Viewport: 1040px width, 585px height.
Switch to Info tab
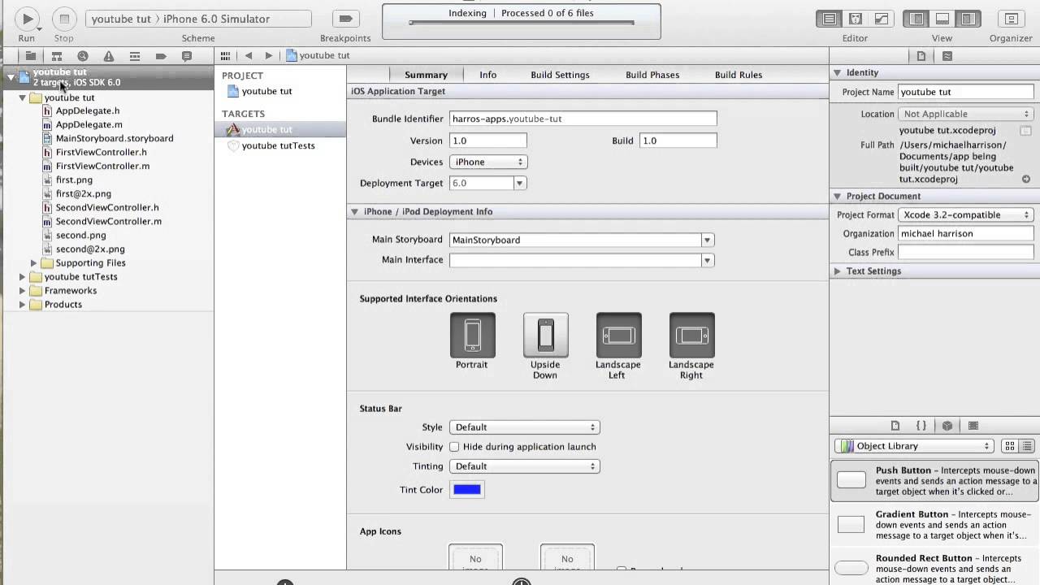[x=487, y=75]
